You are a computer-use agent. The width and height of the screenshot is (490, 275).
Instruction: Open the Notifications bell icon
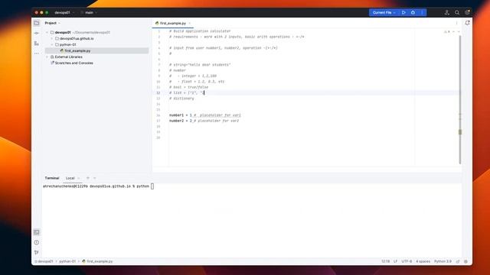(x=467, y=23)
